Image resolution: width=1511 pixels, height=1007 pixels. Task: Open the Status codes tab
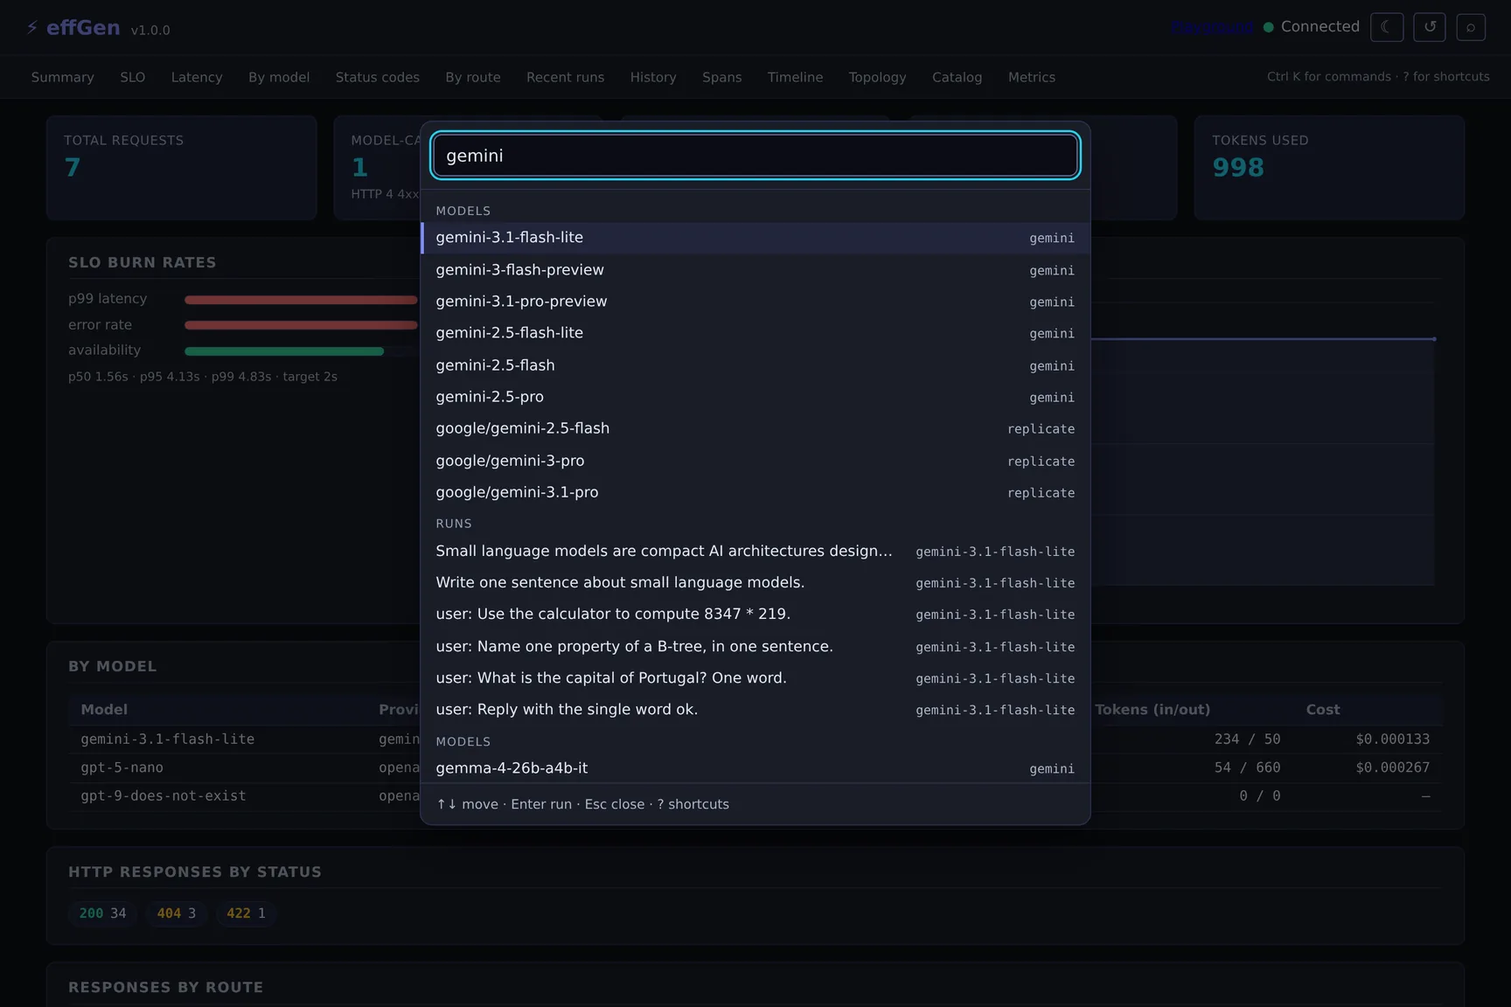pos(378,77)
